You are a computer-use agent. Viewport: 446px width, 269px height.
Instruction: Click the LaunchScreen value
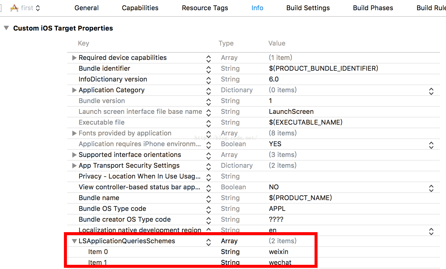coord(291,112)
